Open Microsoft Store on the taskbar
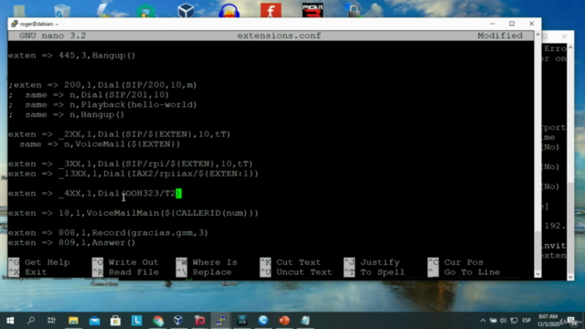 115,321
